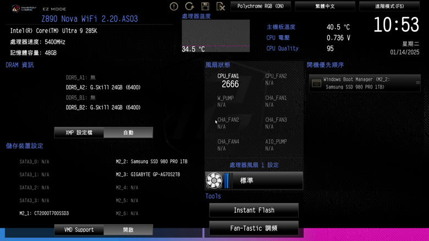Click the XMP 設定檔 label button
This screenshot has width=429, height=241.
(x=79, y=133)
